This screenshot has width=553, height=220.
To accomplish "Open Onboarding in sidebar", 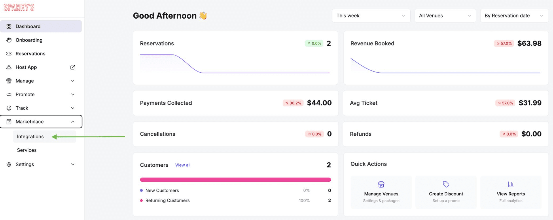I will click(x=41, y=40).
